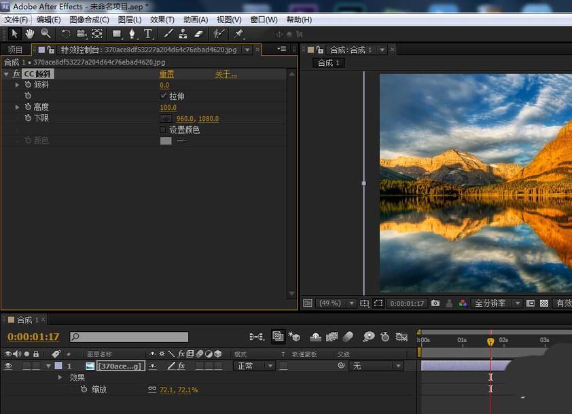The image size is (572, 414).
Task: Select the Brush tool
Action: tap(168, 33)
